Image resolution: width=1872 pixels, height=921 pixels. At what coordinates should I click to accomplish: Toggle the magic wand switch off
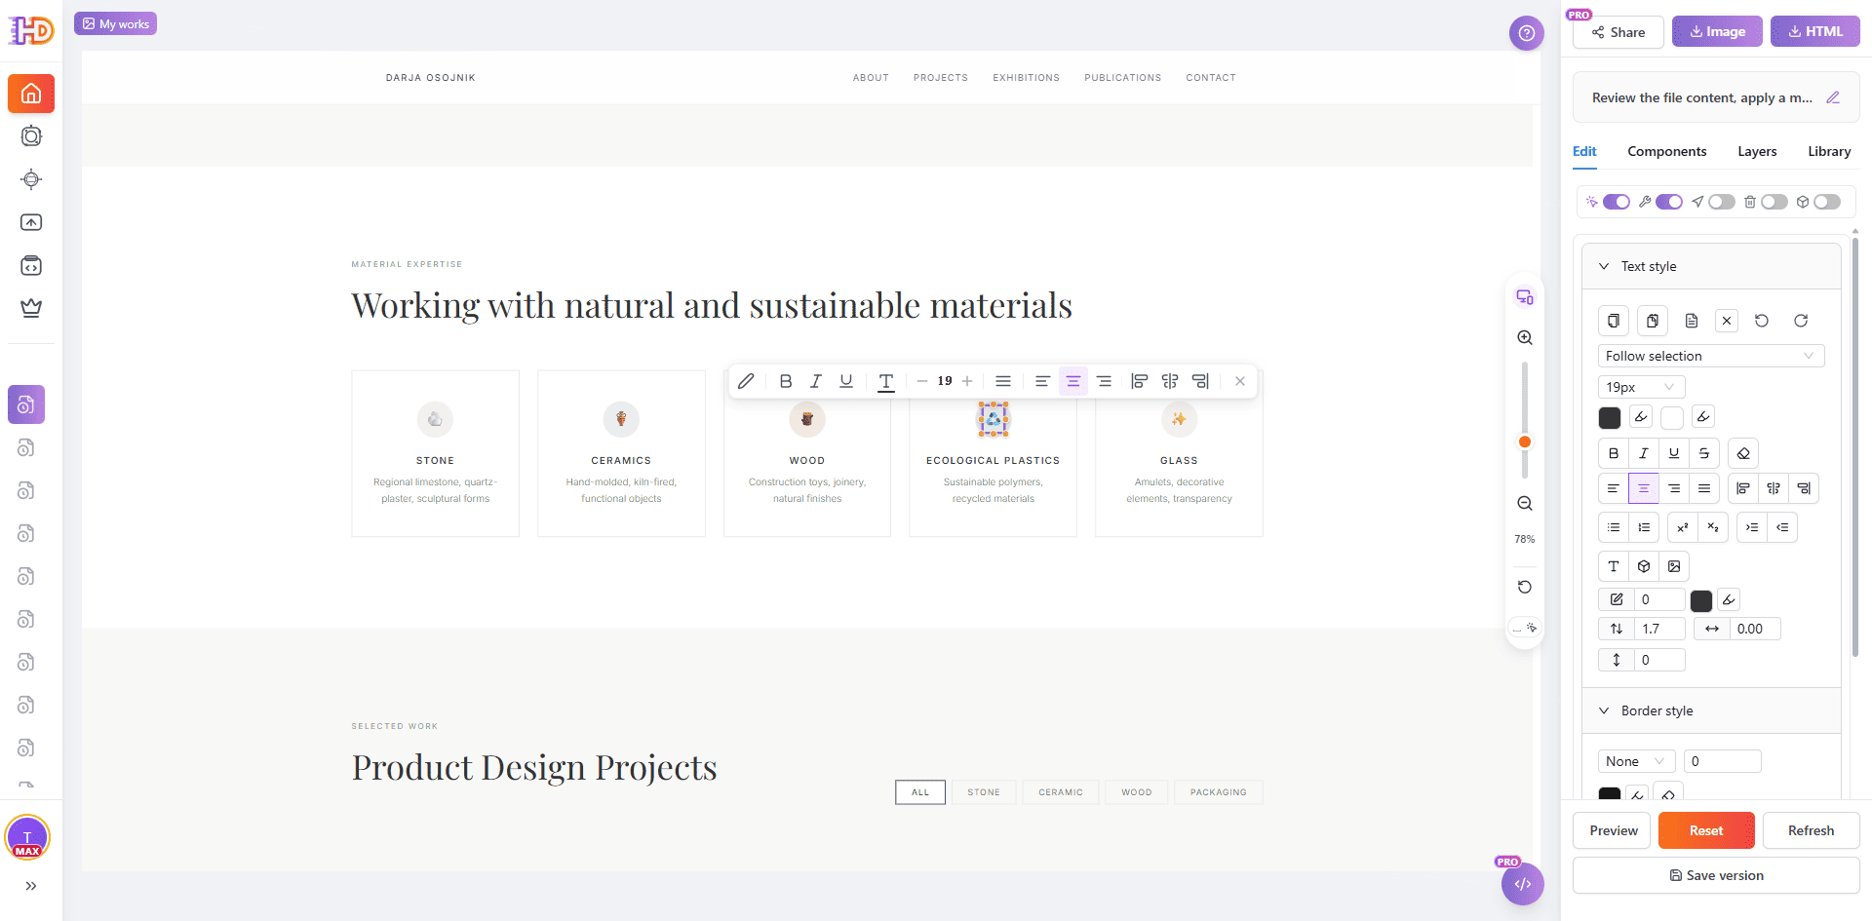[x=1616, y=202]
